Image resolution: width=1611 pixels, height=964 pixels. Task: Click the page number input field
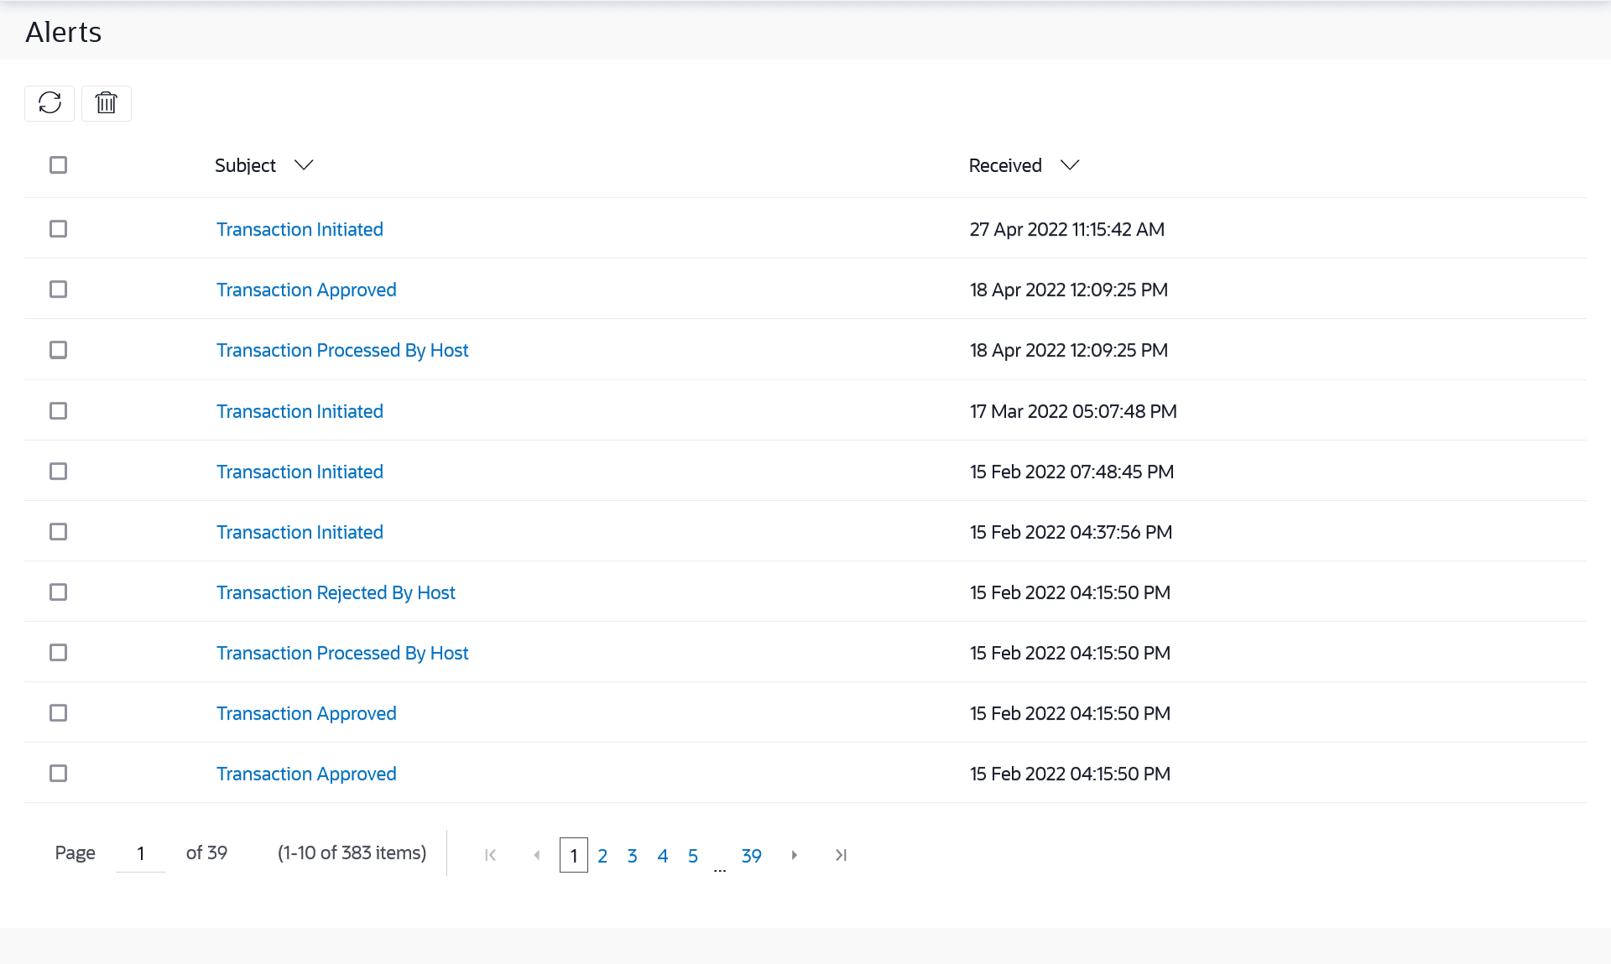[141, 853]
